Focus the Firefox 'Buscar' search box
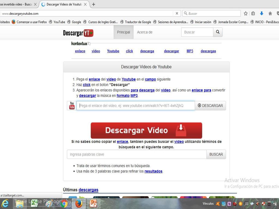279x209 pixels. point(211,13)
